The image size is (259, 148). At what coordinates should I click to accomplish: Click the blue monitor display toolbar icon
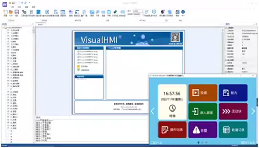tap(154, 12)
